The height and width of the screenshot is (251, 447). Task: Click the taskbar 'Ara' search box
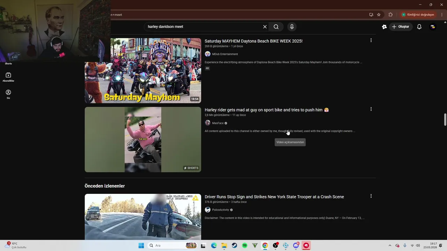173,245
